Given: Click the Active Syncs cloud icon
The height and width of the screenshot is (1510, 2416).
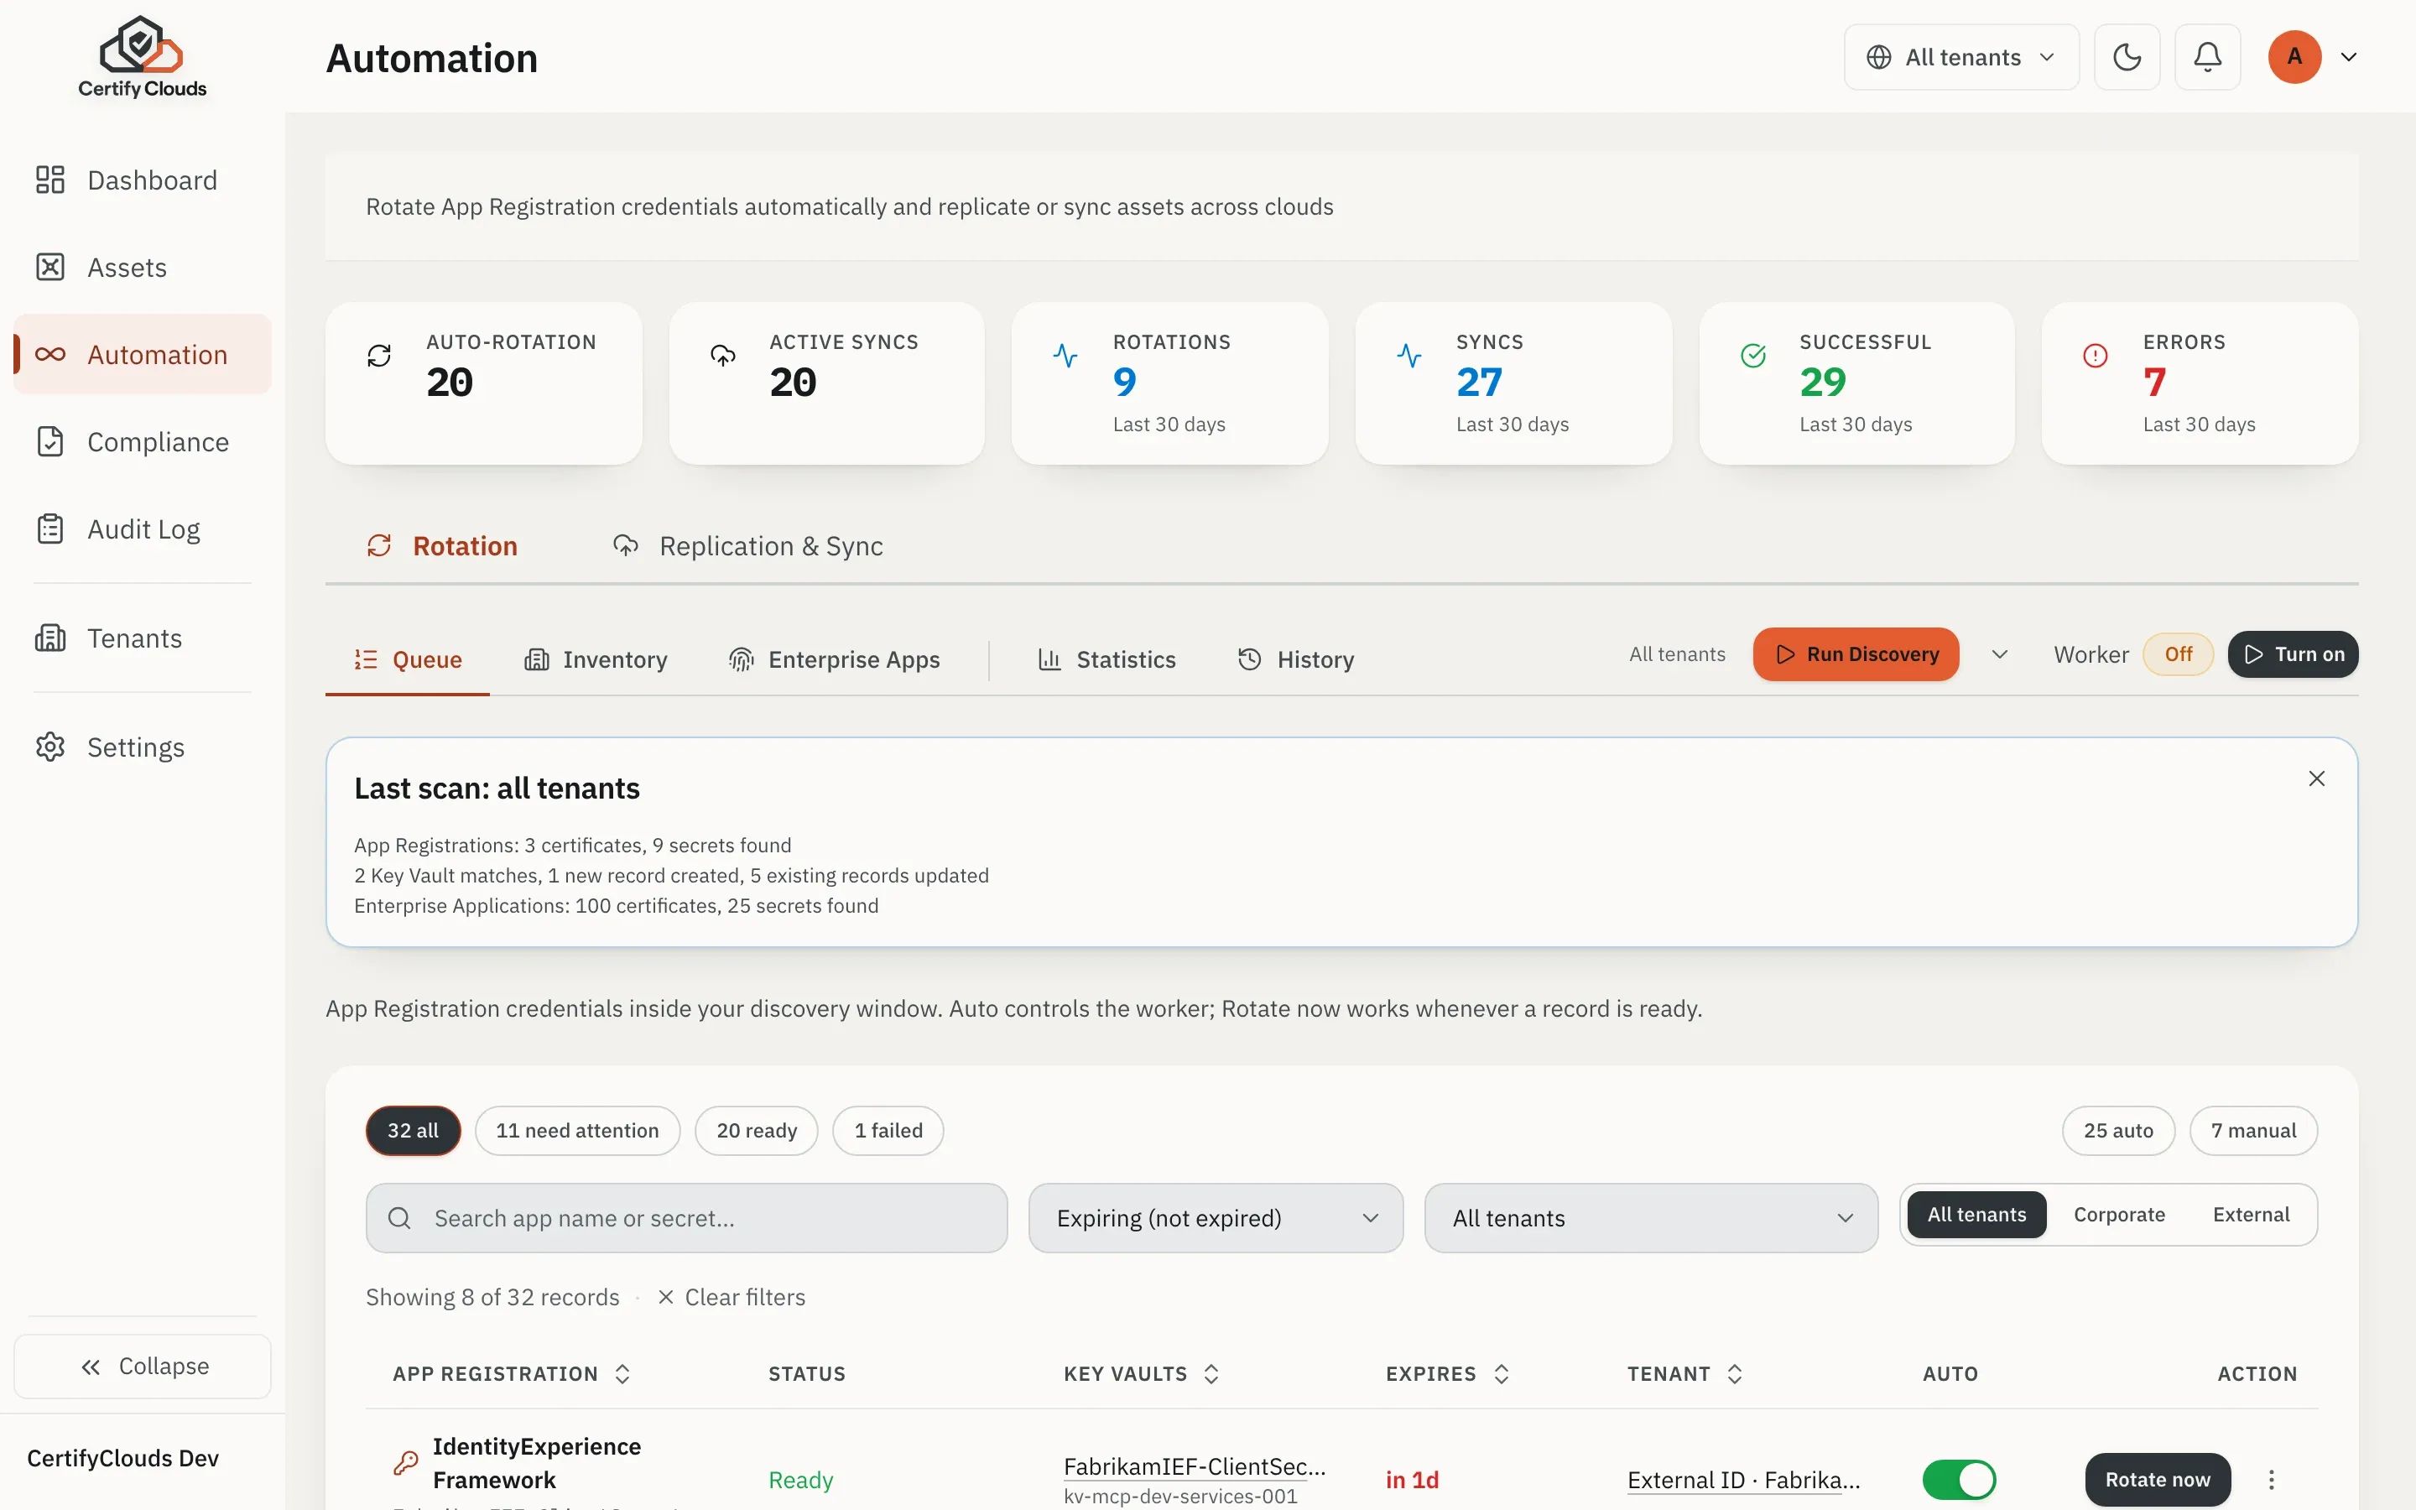Looking at the screenshot, I should [x=723, y=356].
